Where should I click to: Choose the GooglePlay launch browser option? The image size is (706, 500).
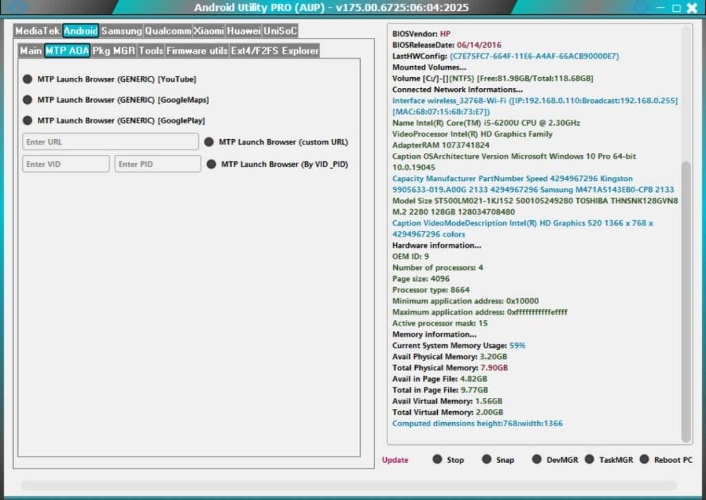tap(28, 121)
